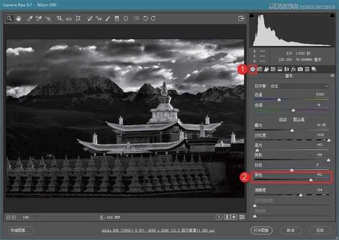This screenshot has width=339, height=240.
Task: Open the Camera Calibration panel tab
Action: click(301, 69)
